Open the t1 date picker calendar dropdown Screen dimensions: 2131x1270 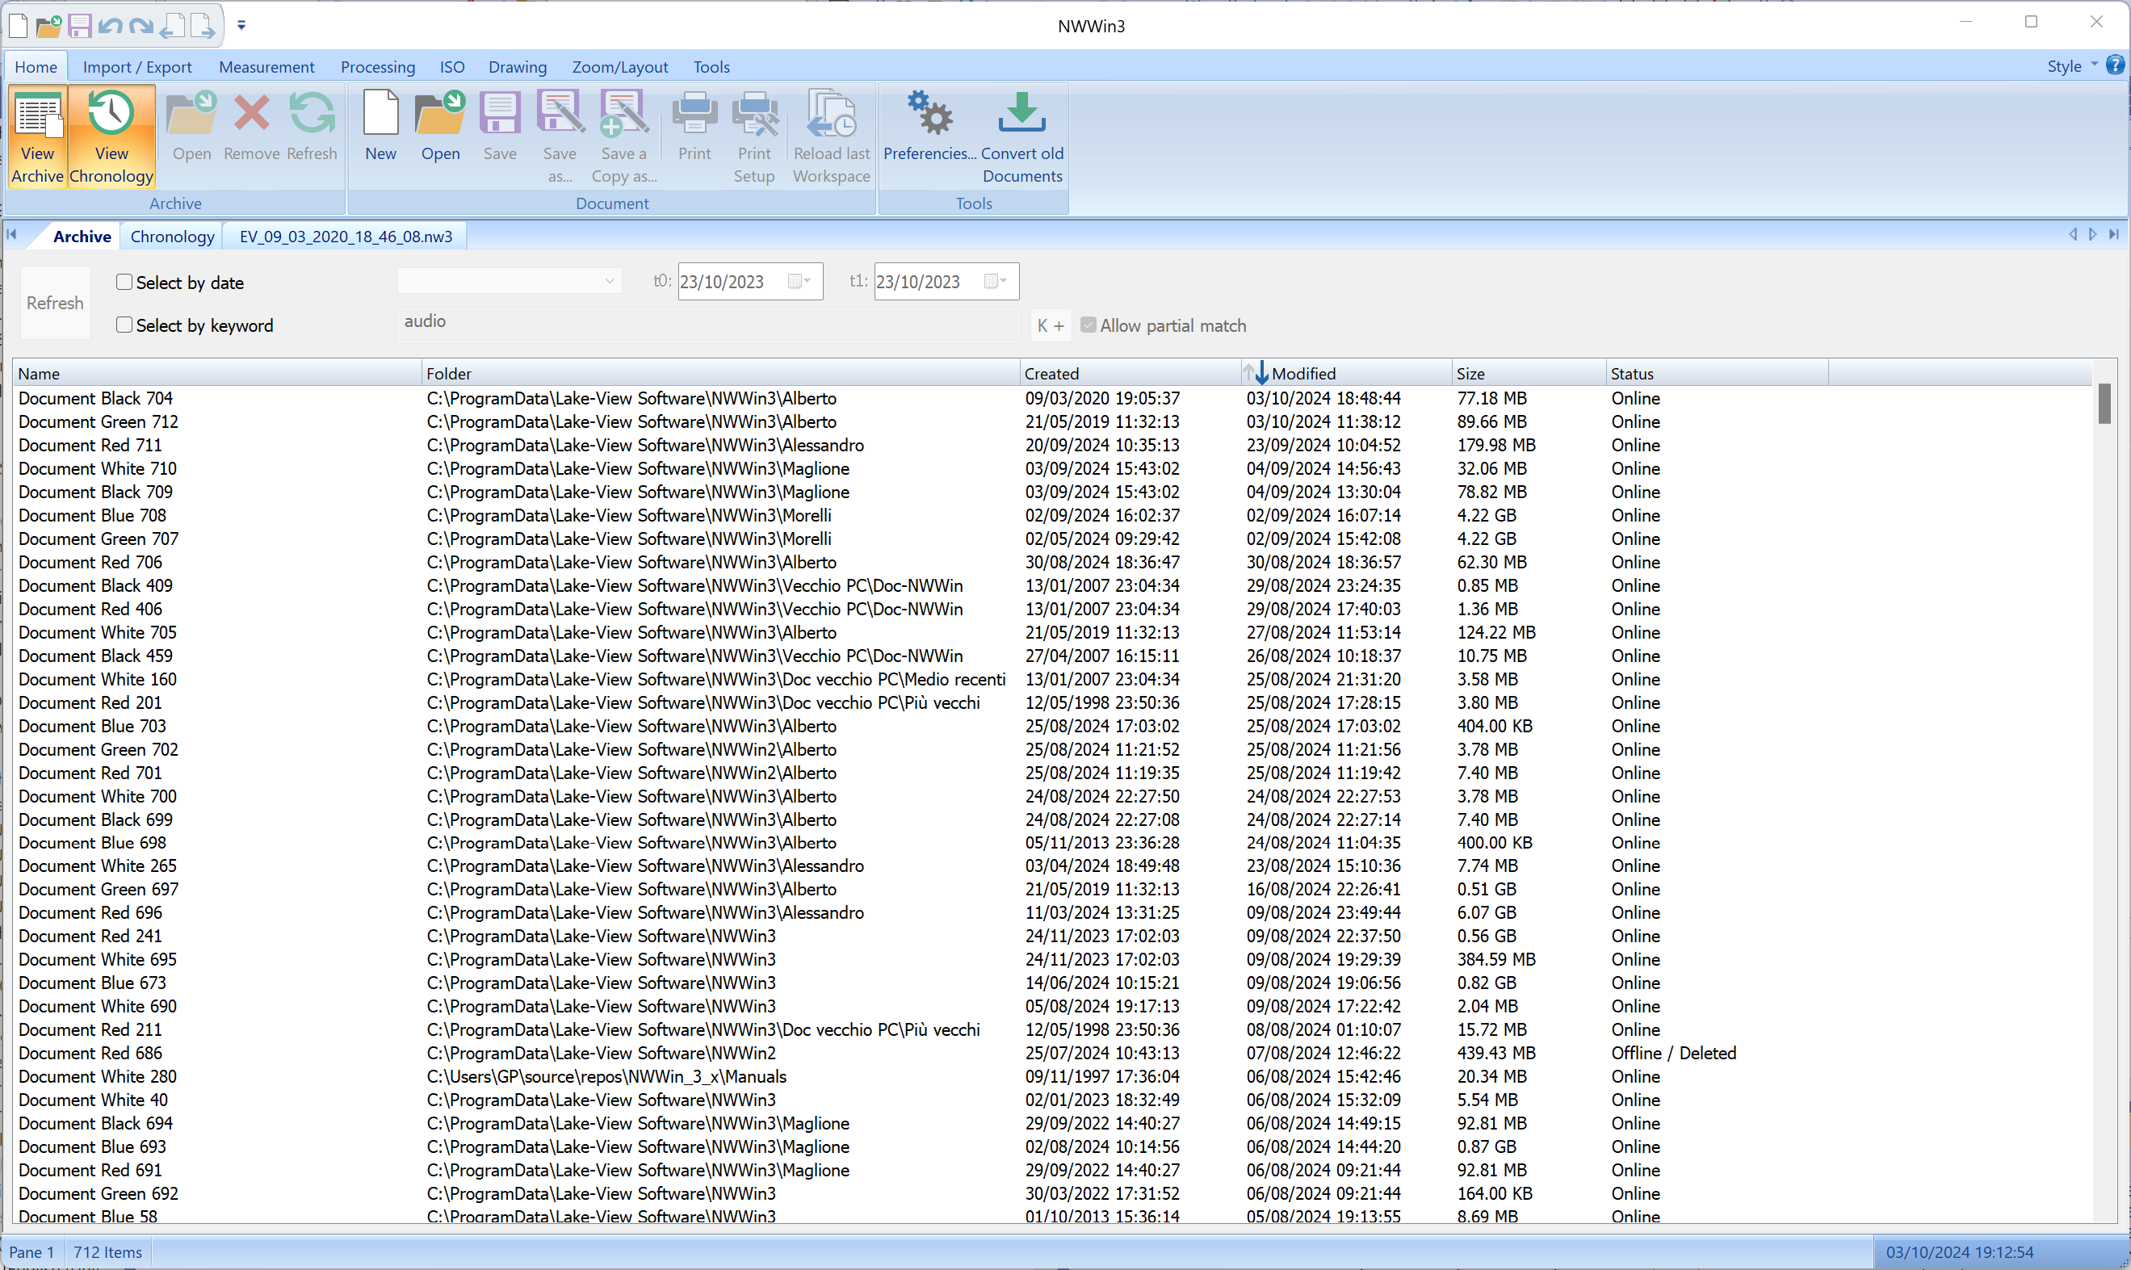point(996,282)
